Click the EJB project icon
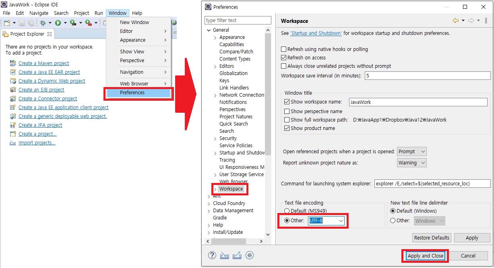The height and width of the screenshot is (268, 494). pos(13,89)
